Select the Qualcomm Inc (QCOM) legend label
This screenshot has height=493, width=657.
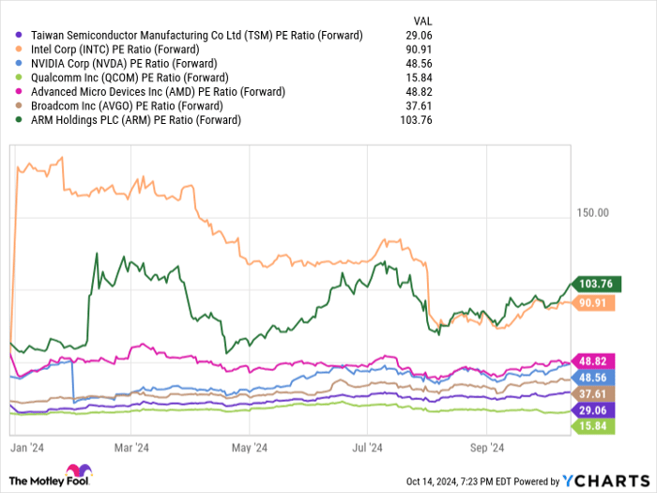pyautogui.click(x=130, y=78)
